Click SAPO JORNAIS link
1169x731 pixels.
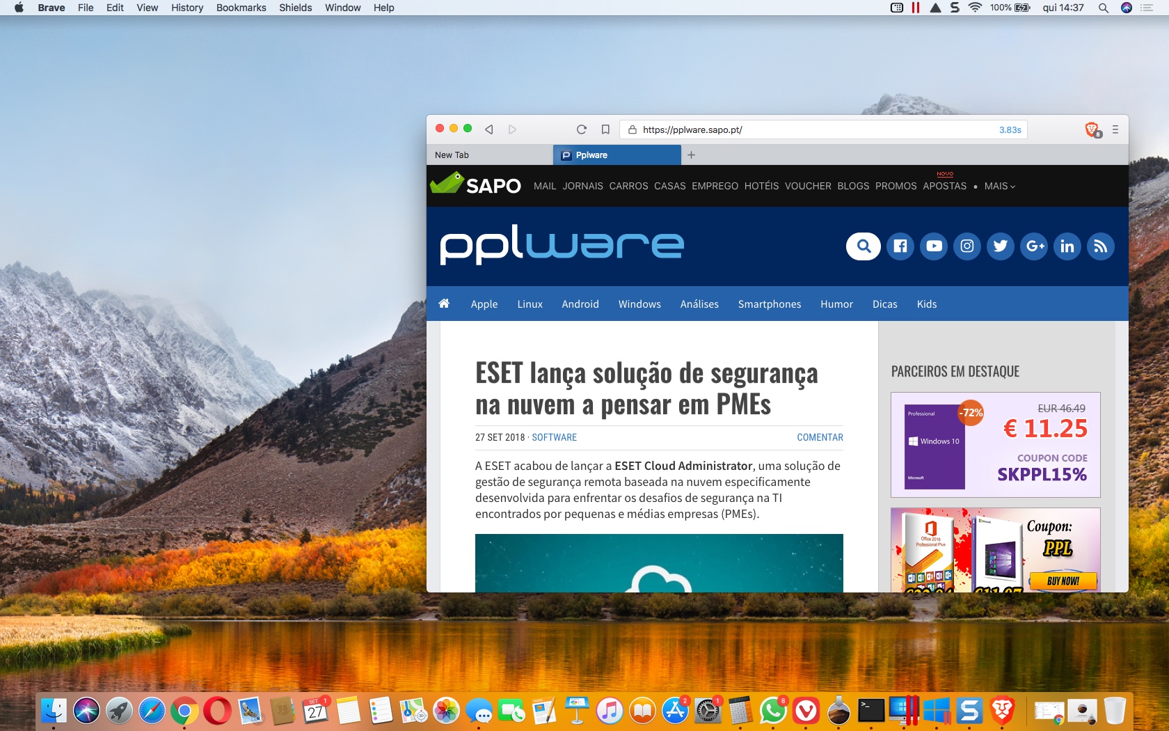click(583, 186)
